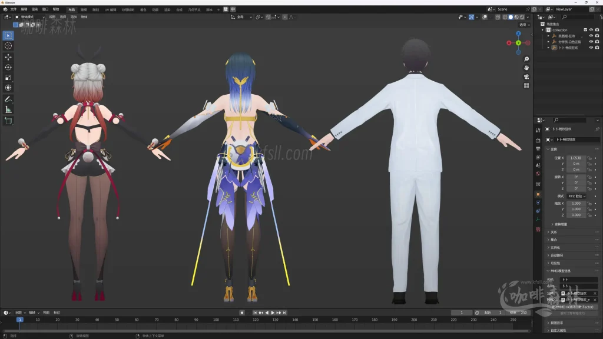Screen dimensions: 603x339
Task: Hide the third armature object in the outliner
Action: (591, 48)
